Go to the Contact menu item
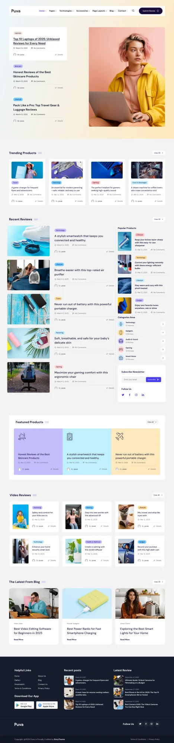The image size is (174, 743). [x=122, y=11]
